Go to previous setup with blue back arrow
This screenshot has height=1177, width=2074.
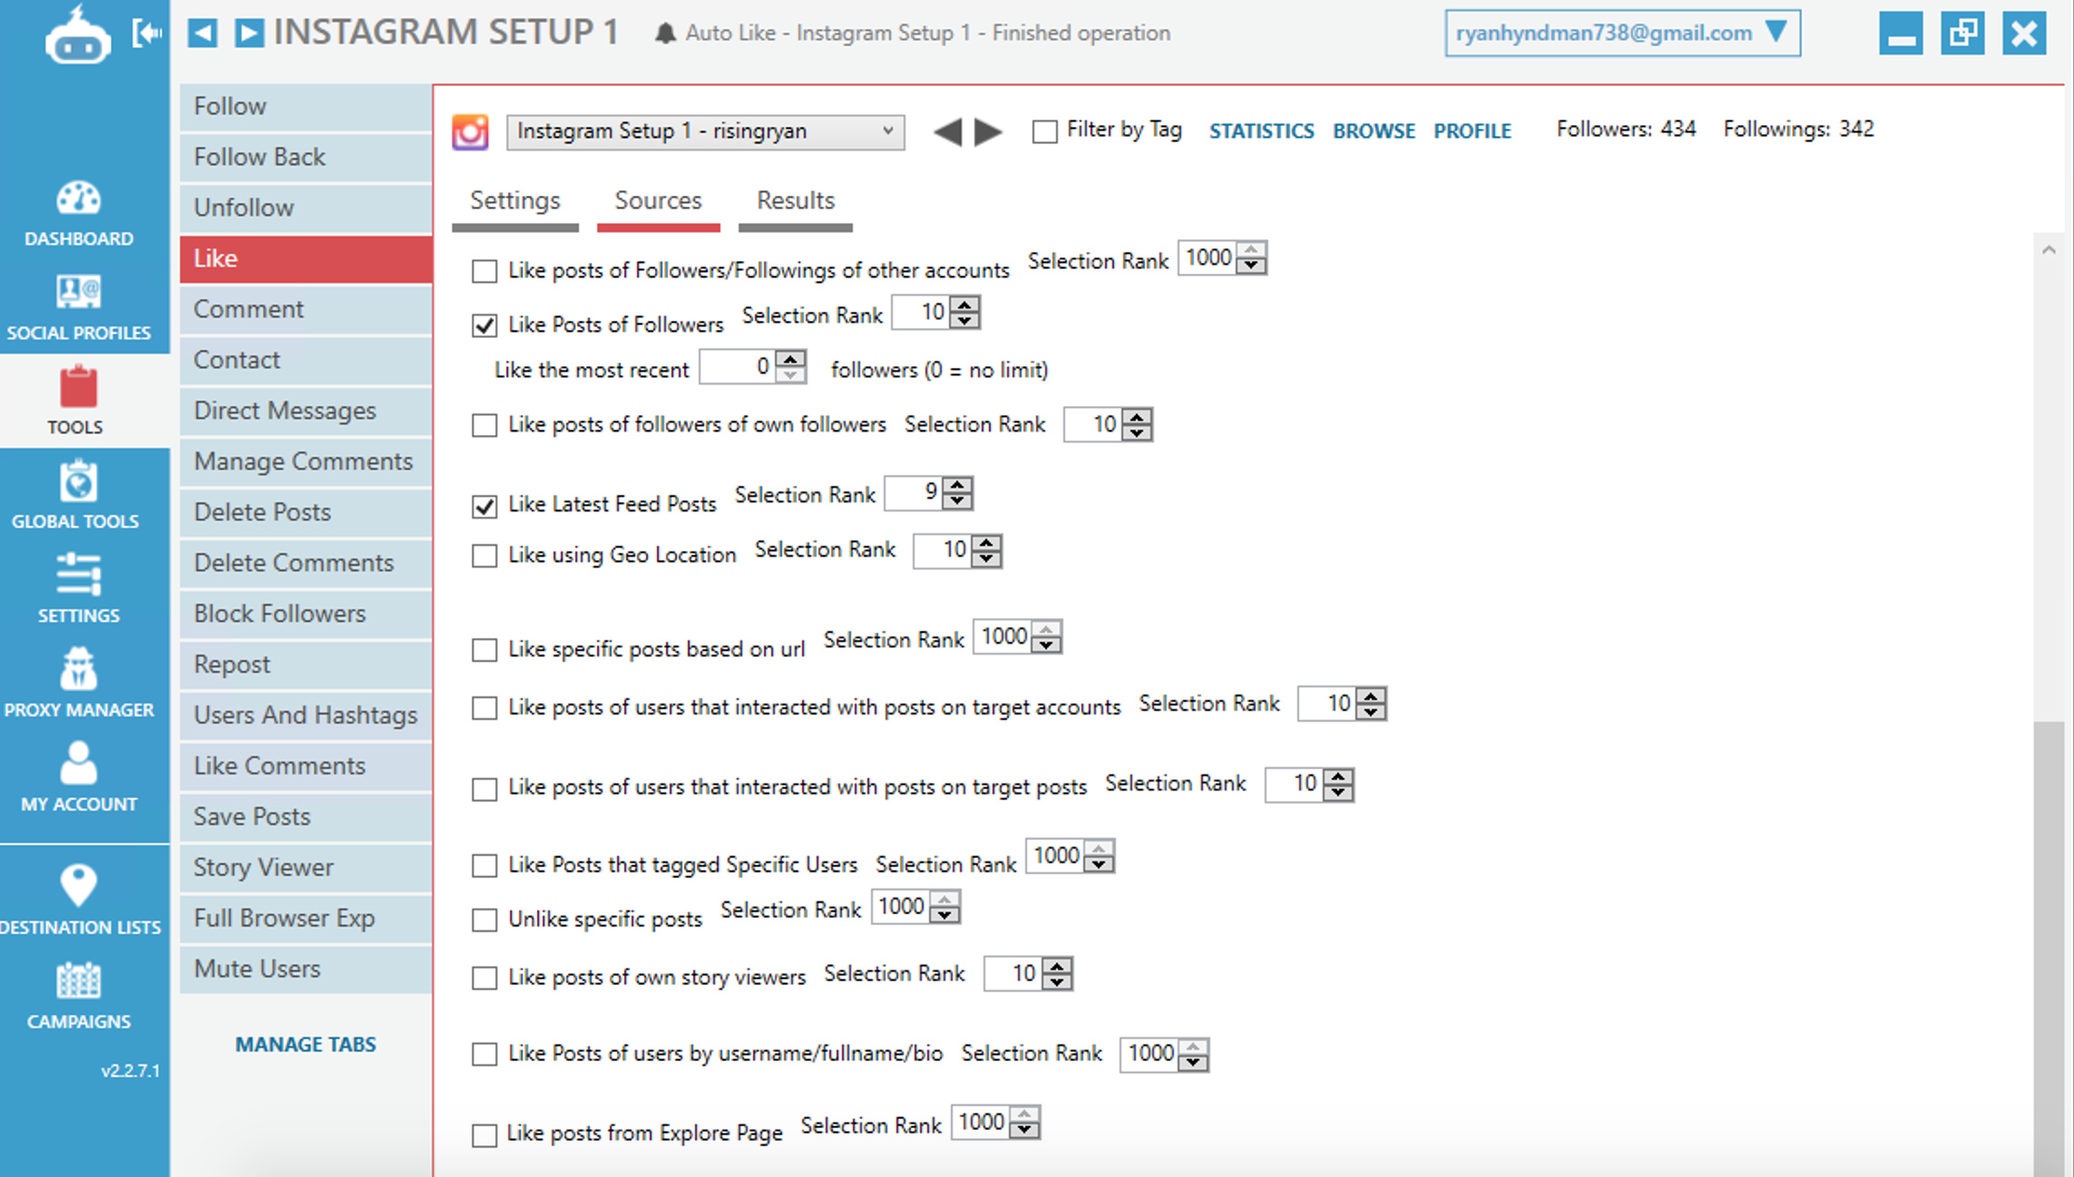[202, 34]
